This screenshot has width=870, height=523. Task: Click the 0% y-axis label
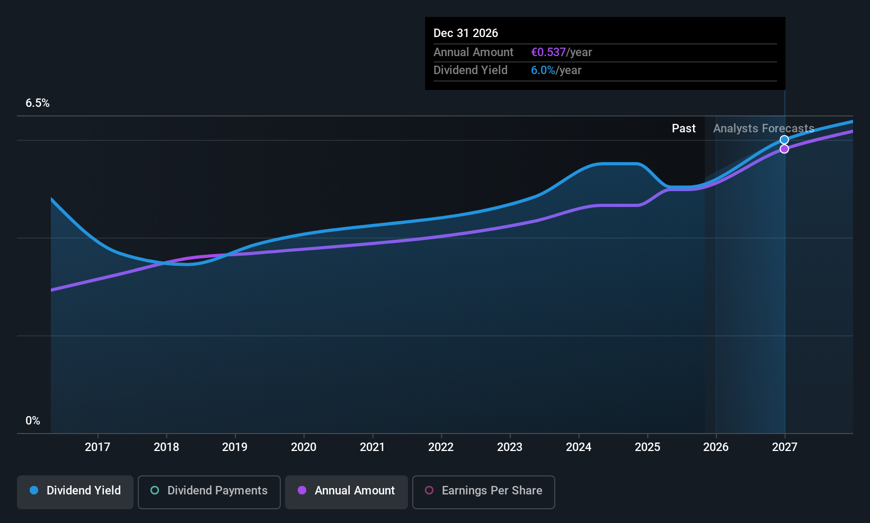click(x=33, y=421)
